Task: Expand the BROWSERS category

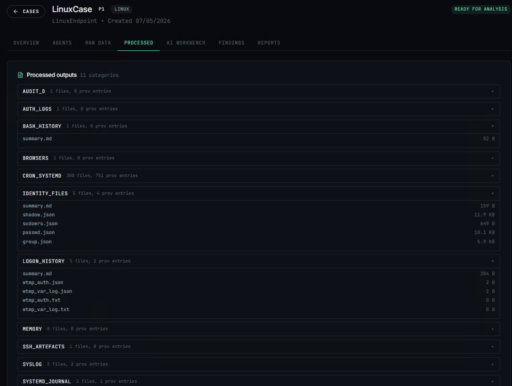Action: coord(259,158)
